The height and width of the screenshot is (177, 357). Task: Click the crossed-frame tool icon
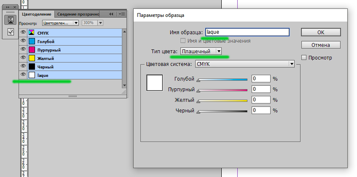tap(11, 20)
